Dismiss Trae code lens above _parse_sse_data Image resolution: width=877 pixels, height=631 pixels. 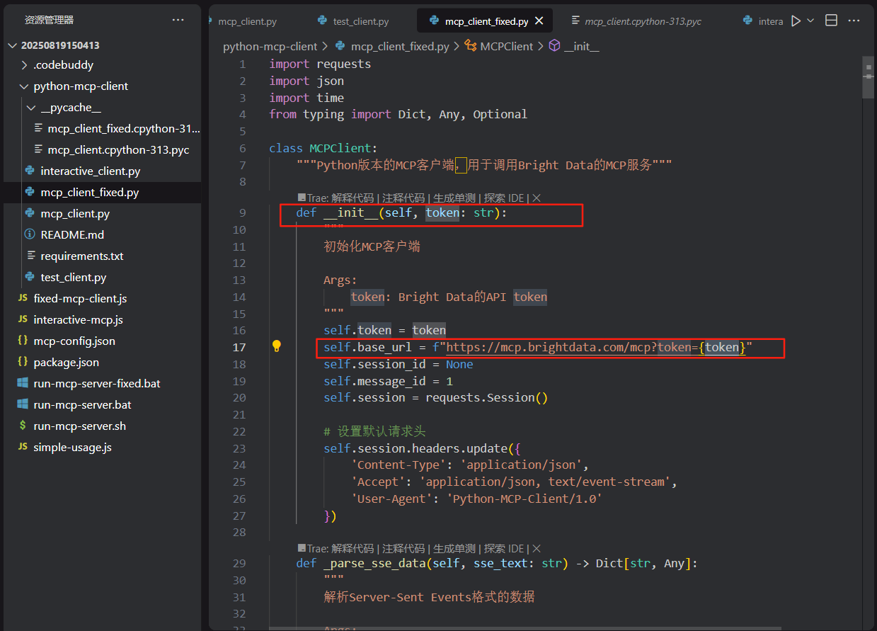coord(537,549)
